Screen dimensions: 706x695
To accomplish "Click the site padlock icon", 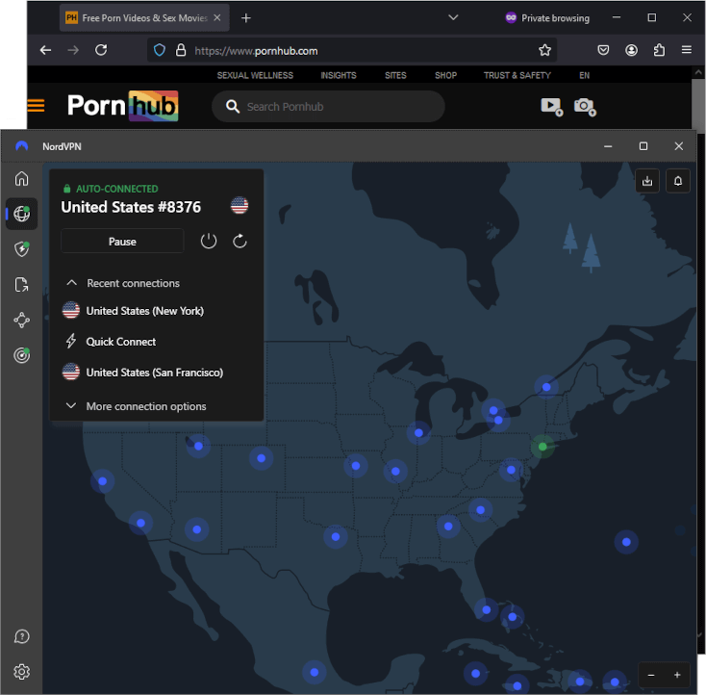I will tap(181, 50).
